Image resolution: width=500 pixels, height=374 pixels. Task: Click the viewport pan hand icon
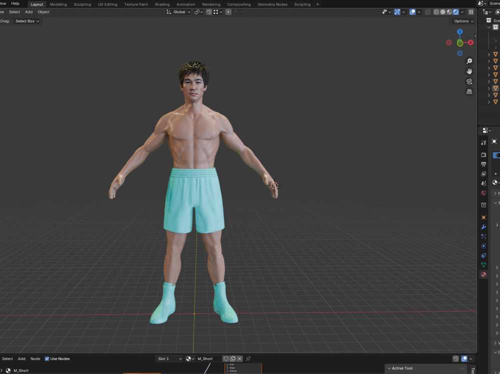point(469,71)
